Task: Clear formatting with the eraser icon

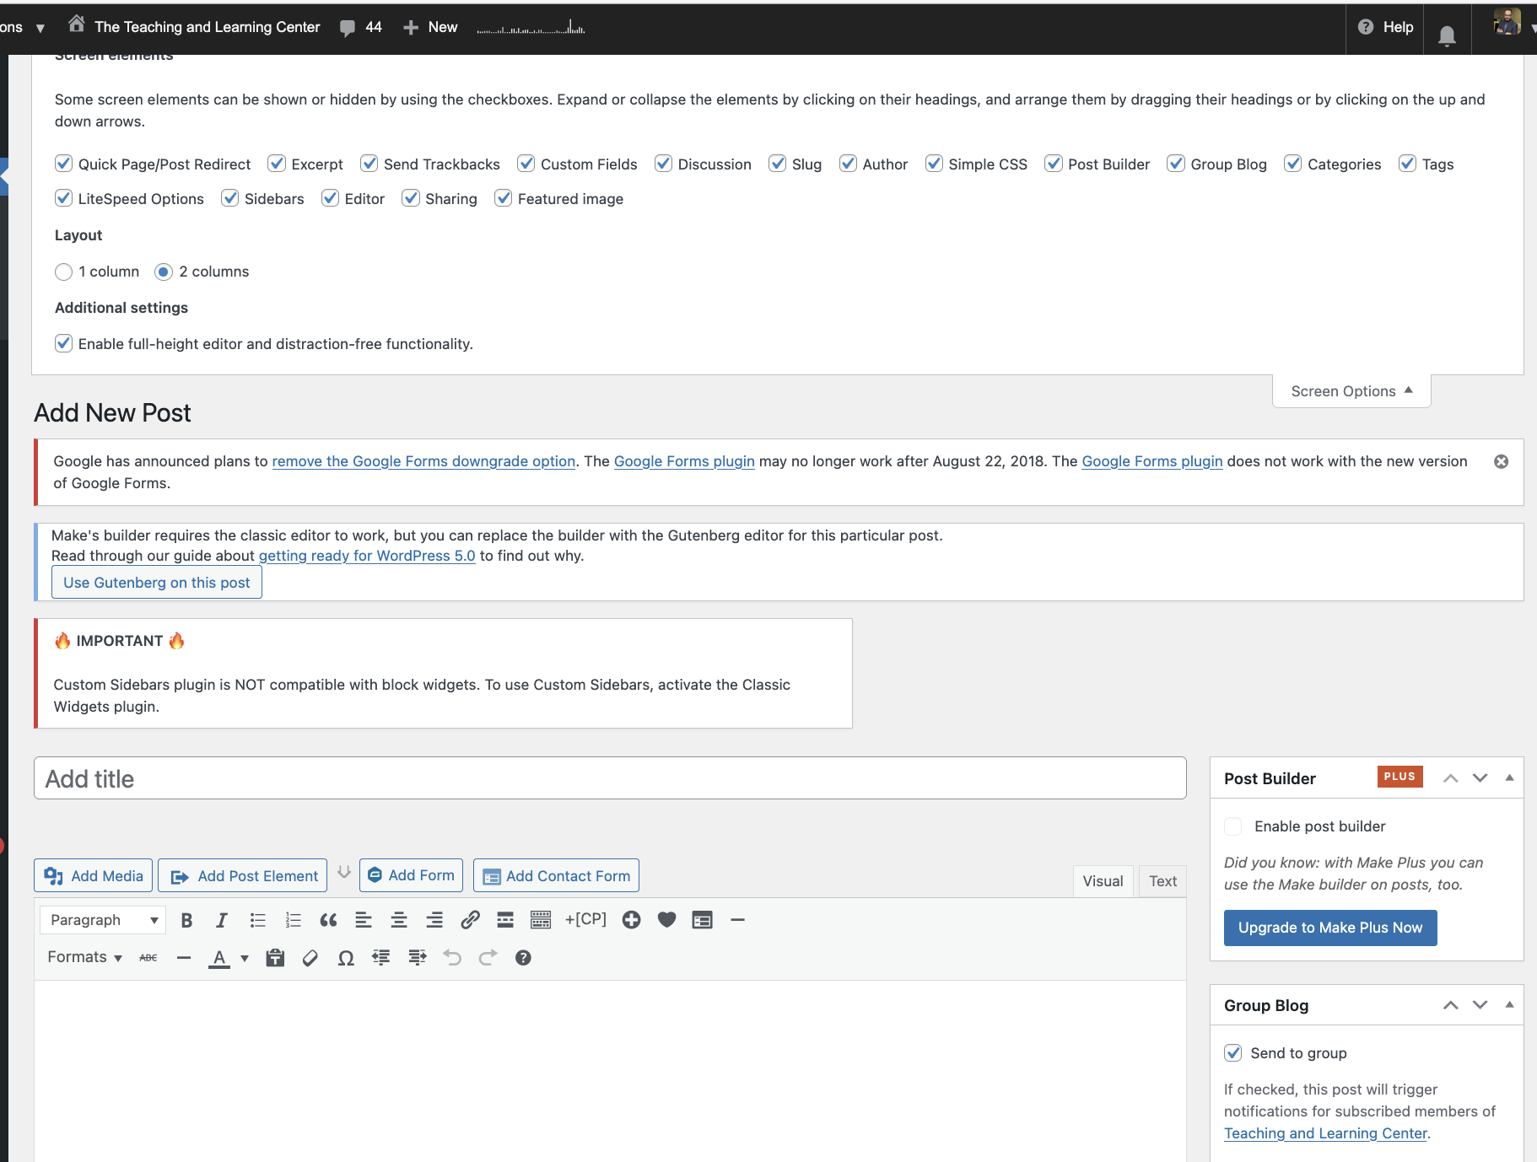Action: (310, 958)
